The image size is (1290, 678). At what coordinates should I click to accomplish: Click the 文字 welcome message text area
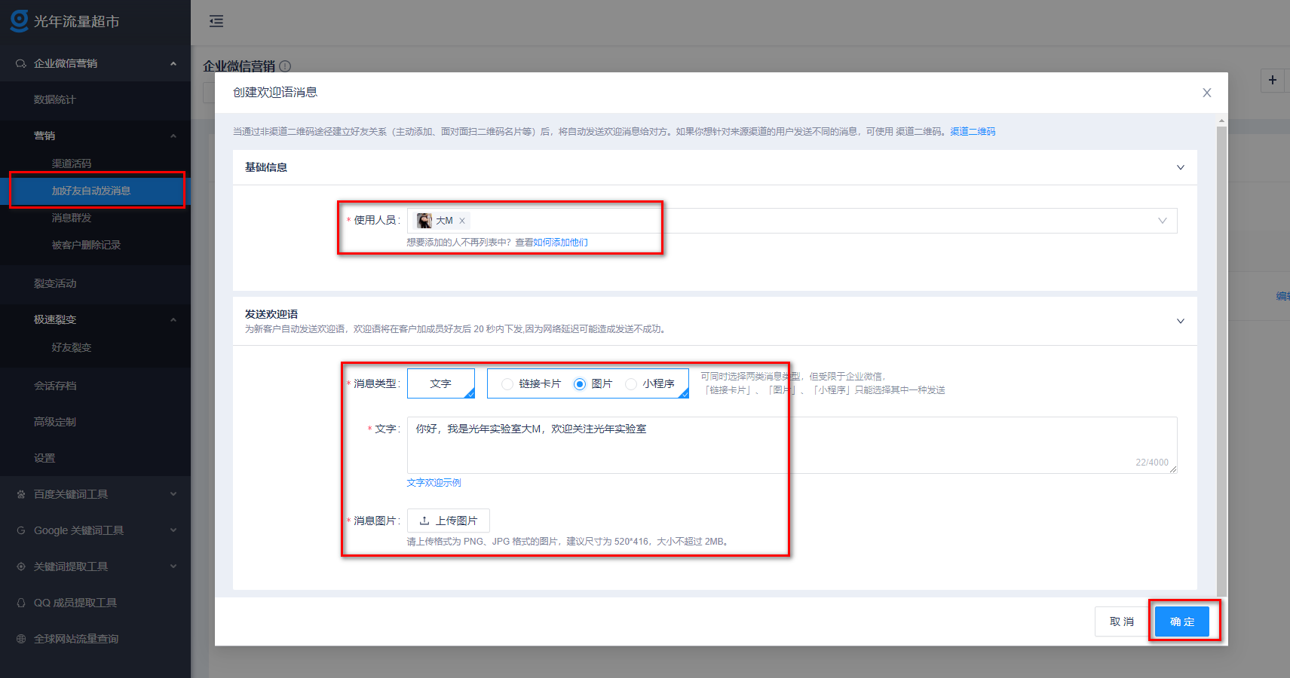pyautogui.click(x=792, y=445)
